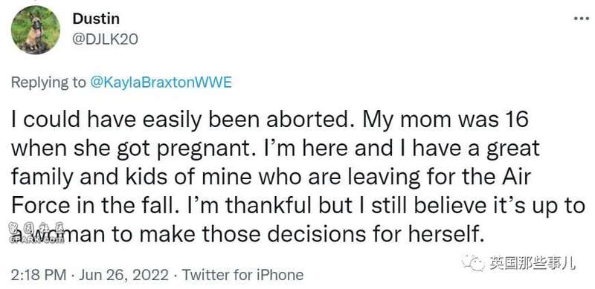Click the 2:18 PM timestamp
Viewport: 595px width, 289px height.
[39, 275]
